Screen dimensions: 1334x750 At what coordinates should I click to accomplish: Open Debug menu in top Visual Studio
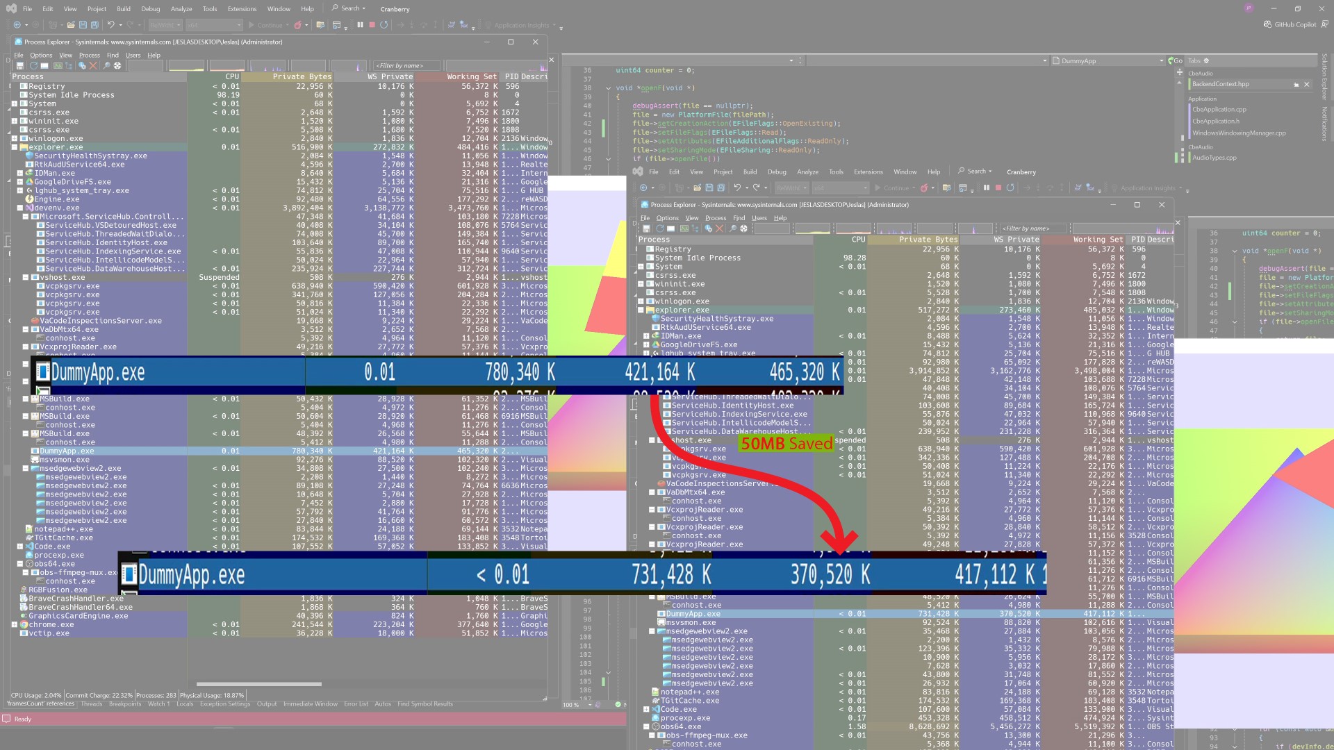150,9
